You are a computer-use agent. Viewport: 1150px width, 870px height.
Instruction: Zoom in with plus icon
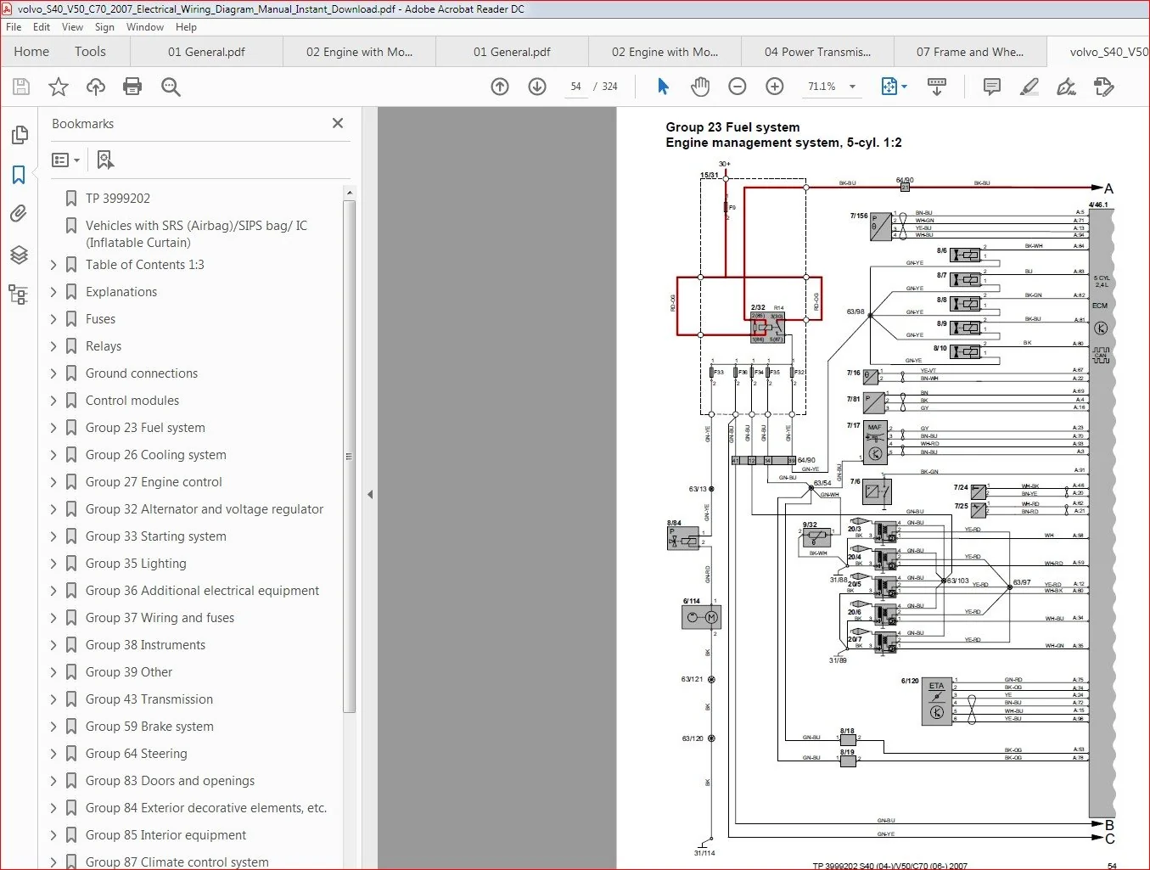point(775,87)
